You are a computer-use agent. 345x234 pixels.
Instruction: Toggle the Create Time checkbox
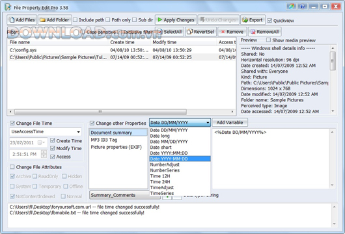pos(52,140)
